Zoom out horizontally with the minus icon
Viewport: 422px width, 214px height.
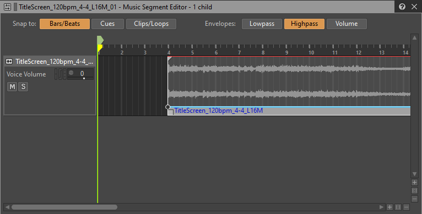[406, 207]
